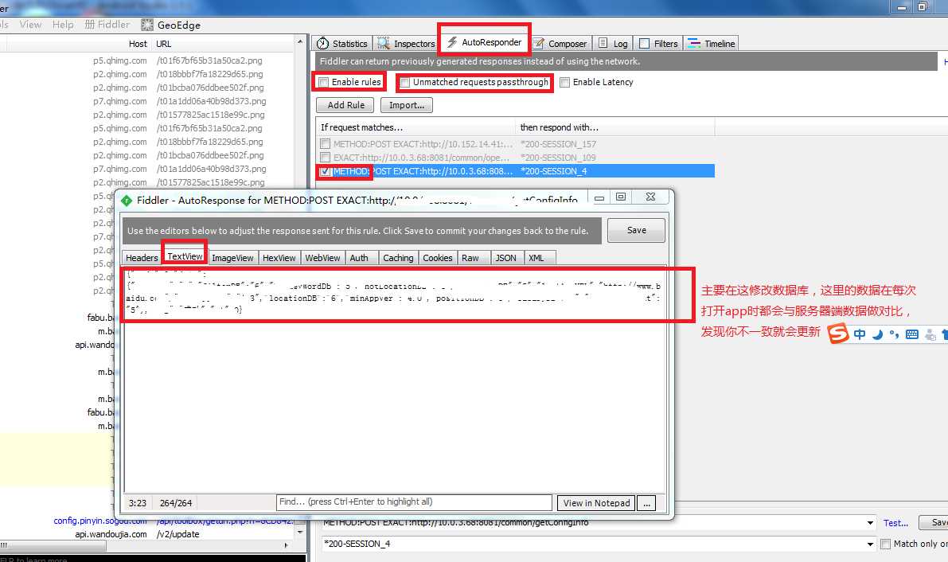Switch to the Timeline tab
The image size is (948, 562).
click(711, 44)
